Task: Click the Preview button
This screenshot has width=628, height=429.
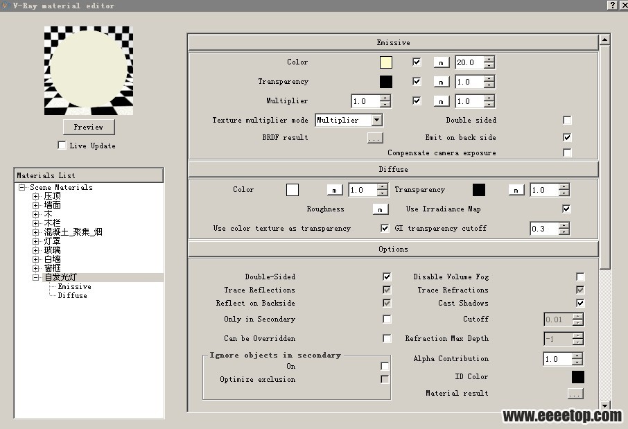Action: pos(89,127)
